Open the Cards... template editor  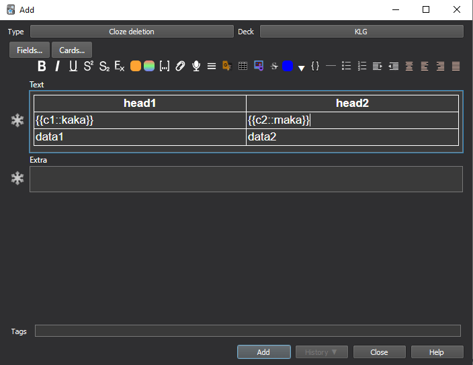(72, 50)
